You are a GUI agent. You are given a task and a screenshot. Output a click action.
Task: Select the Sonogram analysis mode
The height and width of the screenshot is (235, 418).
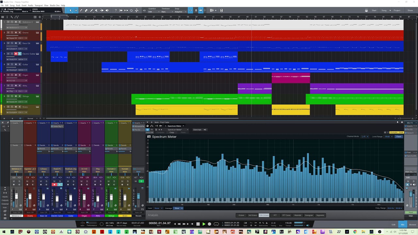click(x=309, y=215)
